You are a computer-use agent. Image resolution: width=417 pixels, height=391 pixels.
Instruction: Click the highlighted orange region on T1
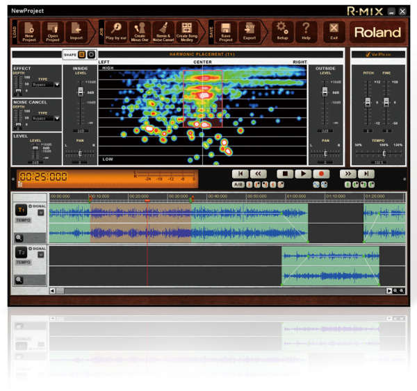(140, 223)
